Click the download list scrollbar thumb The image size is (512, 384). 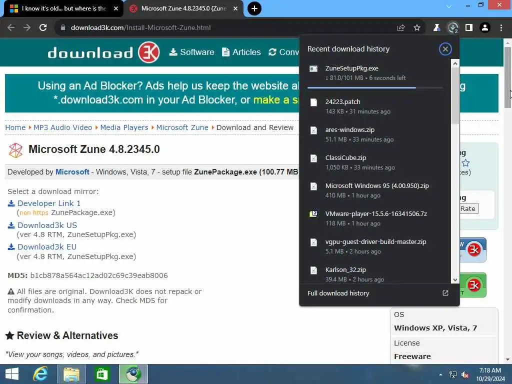[455, 96]
